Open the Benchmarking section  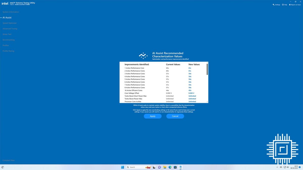9,40
